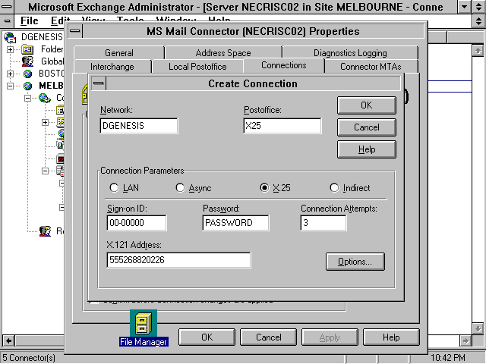Open the connection Options... dialog
The image size is (486, 364).
[x=355, y=262]
